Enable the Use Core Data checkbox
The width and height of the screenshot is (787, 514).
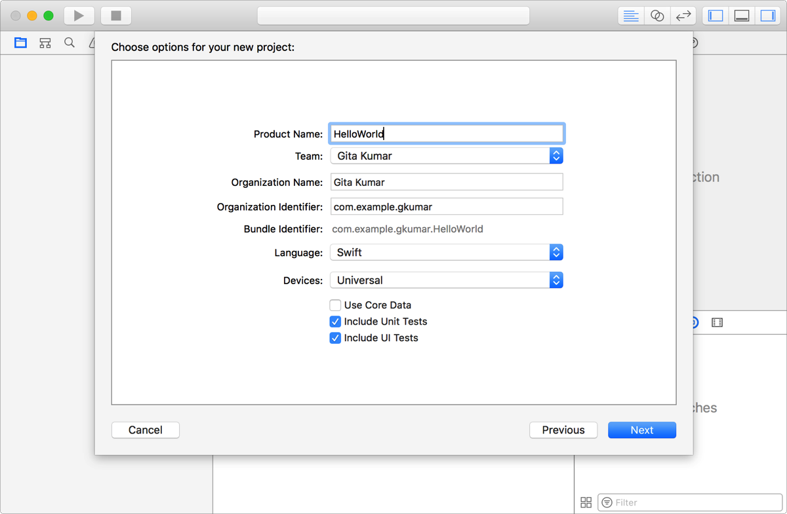(335, 305)
